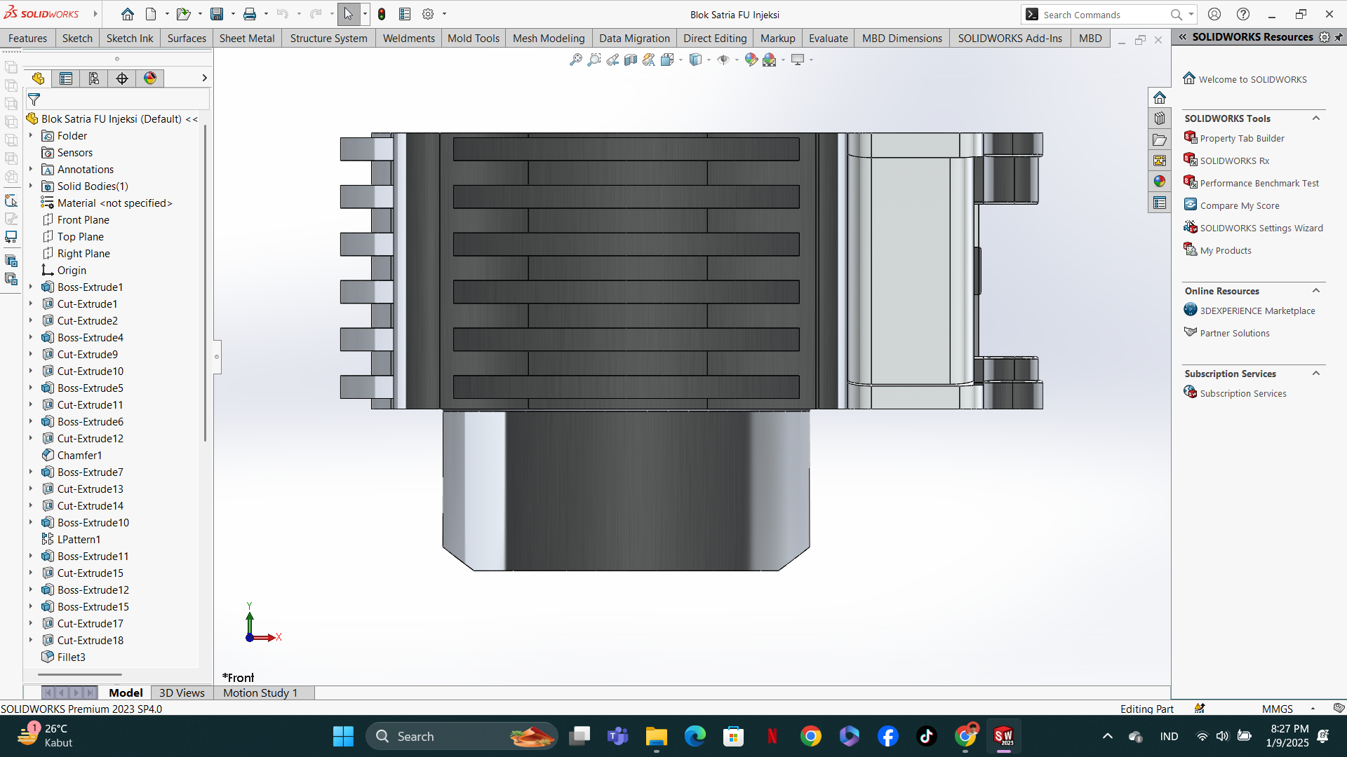
Task: Click the Motion Study 1 tab
Action: click(x=260, y=693)
